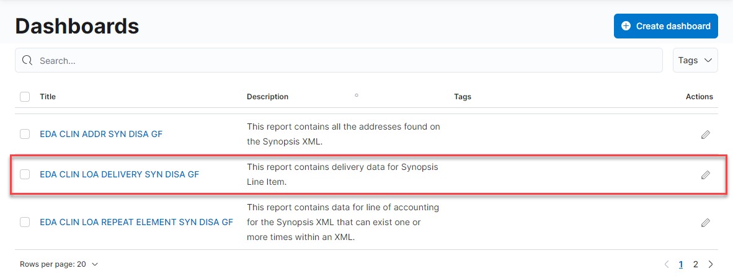The width and height of the screenshot is (733, 276).
Task: Edit EDA CLIN LOA REPEAT ELEMENT via pencil
Action: pos(706,223)
